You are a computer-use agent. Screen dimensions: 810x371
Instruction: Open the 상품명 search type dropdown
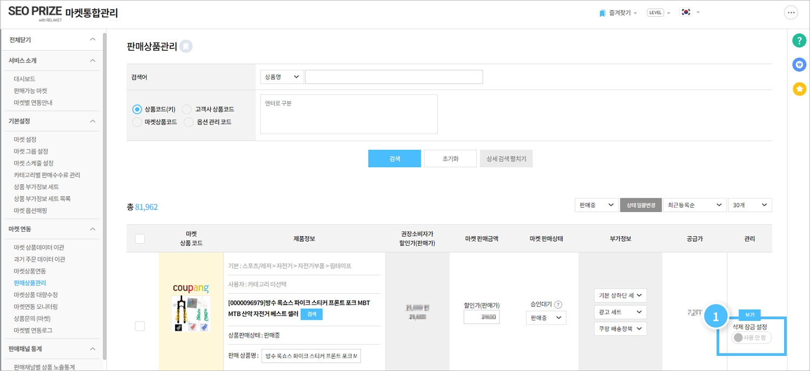281,77
